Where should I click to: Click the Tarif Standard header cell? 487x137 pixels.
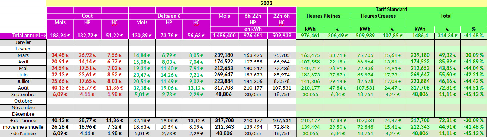point(392,9)
